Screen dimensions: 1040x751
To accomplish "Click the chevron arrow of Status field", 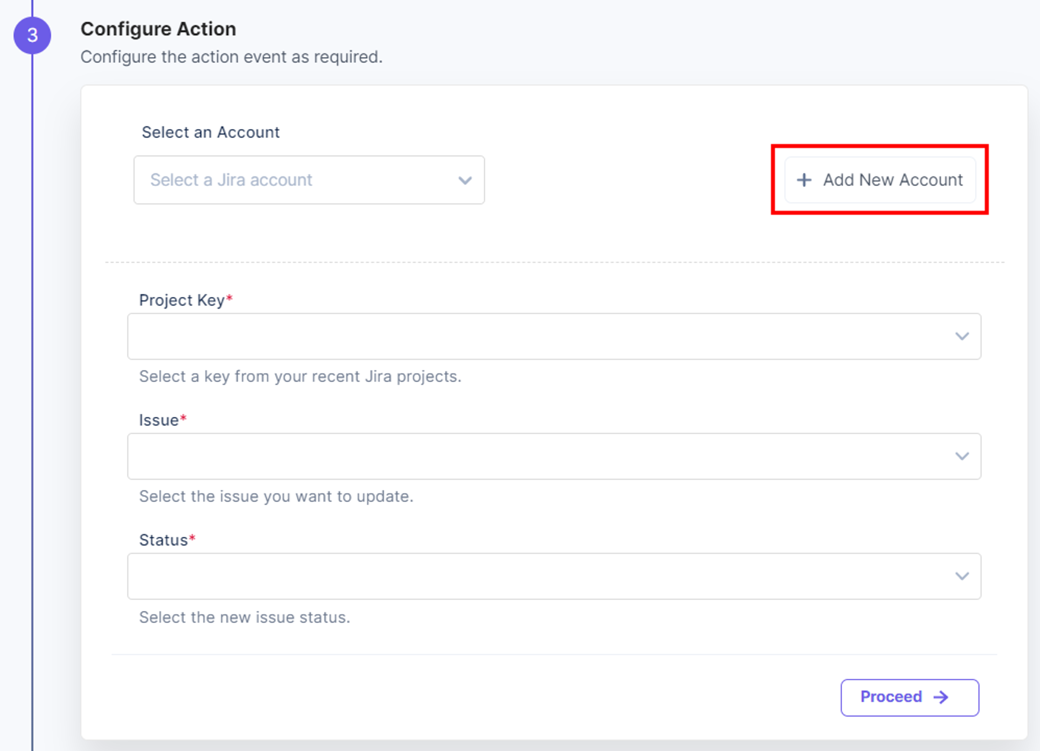I will (962, 576).
